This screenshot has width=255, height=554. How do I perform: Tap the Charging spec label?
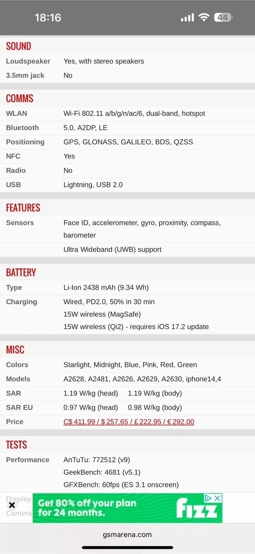(22, 302)
